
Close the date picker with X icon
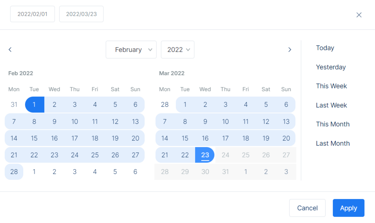[x=359, y=15]
